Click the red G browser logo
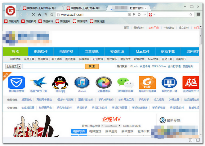 (x=11, y=11)
